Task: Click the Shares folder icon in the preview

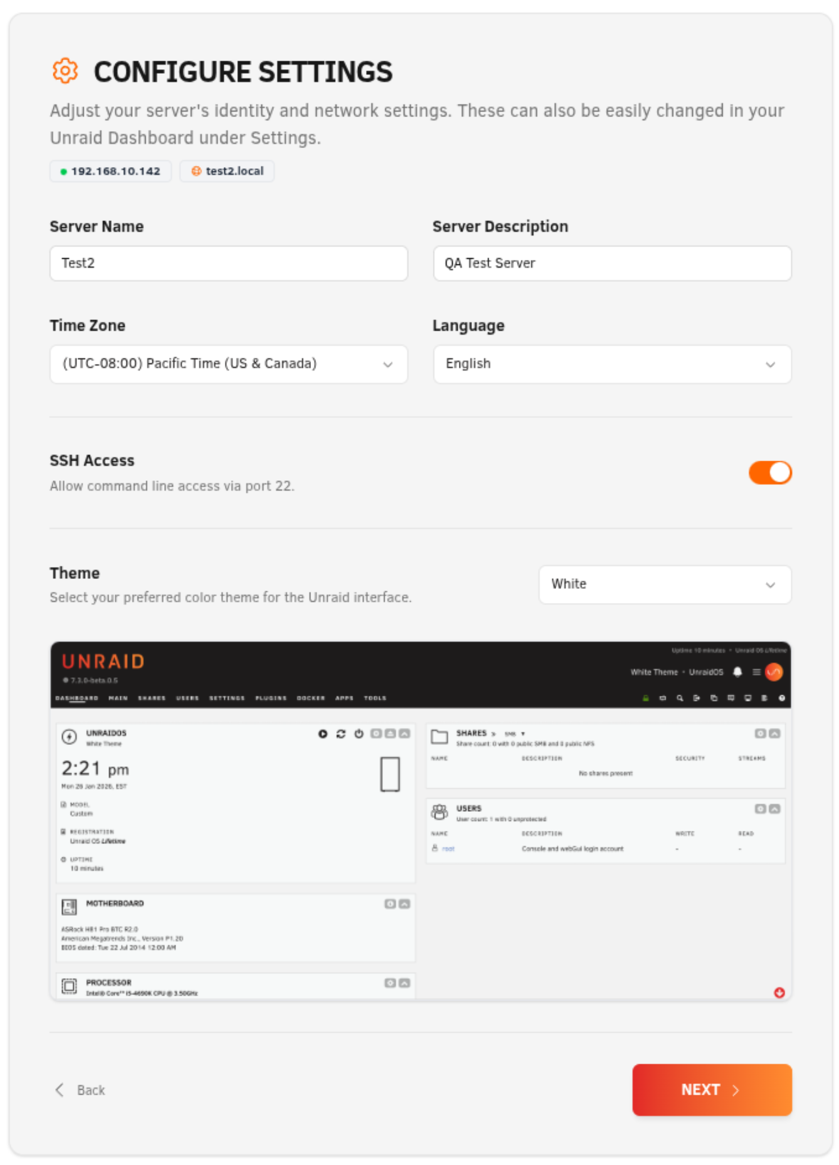Action: (x=439, y=736)
